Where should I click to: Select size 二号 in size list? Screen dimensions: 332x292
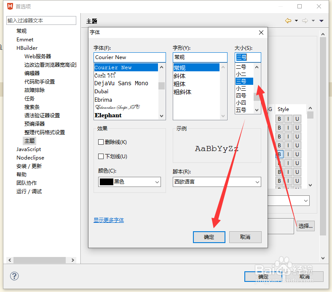pos(241,67)
